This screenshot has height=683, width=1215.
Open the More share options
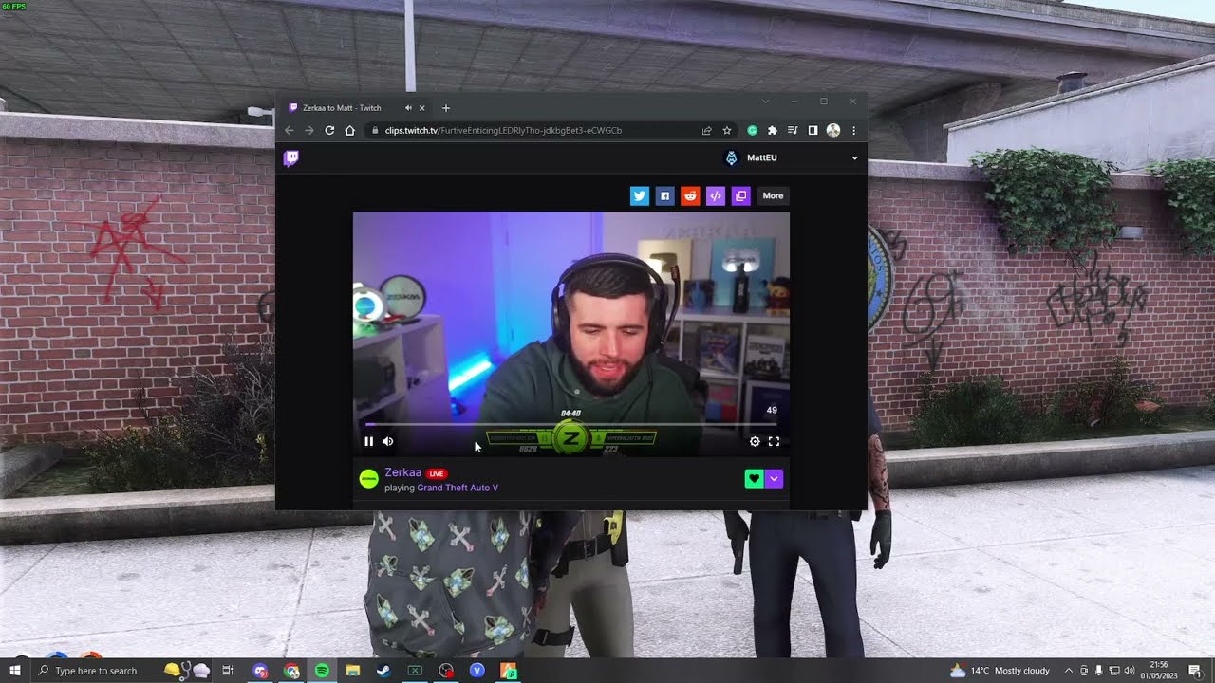point(773,195)
